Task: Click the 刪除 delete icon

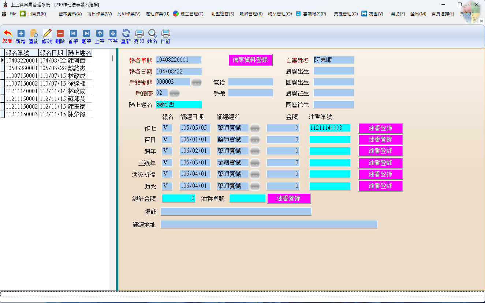Action: tap(60, 35)
